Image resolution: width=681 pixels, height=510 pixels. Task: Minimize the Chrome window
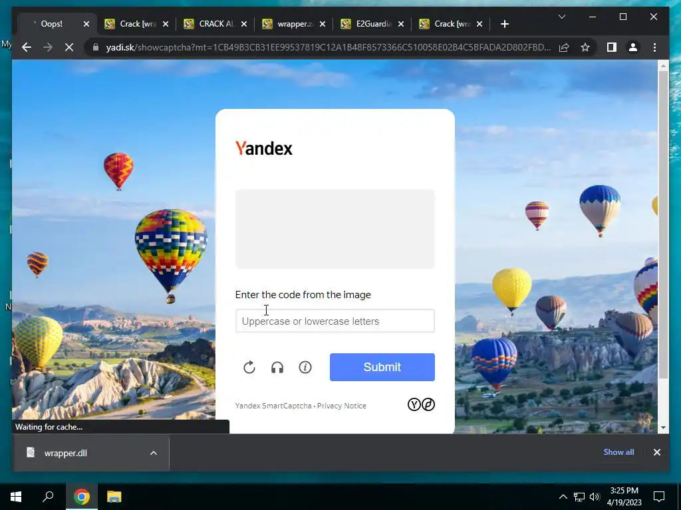click(x=593, y=17)
